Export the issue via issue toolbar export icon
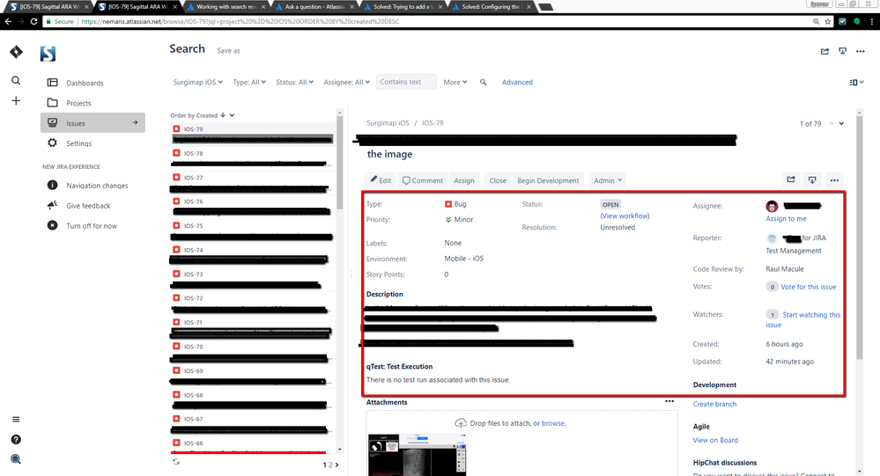This screenshot has height=476, width=880. tap(812, 180)
